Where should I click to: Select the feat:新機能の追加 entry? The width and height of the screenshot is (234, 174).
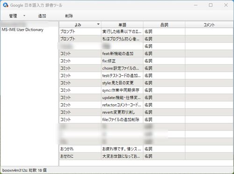[122, 53]
